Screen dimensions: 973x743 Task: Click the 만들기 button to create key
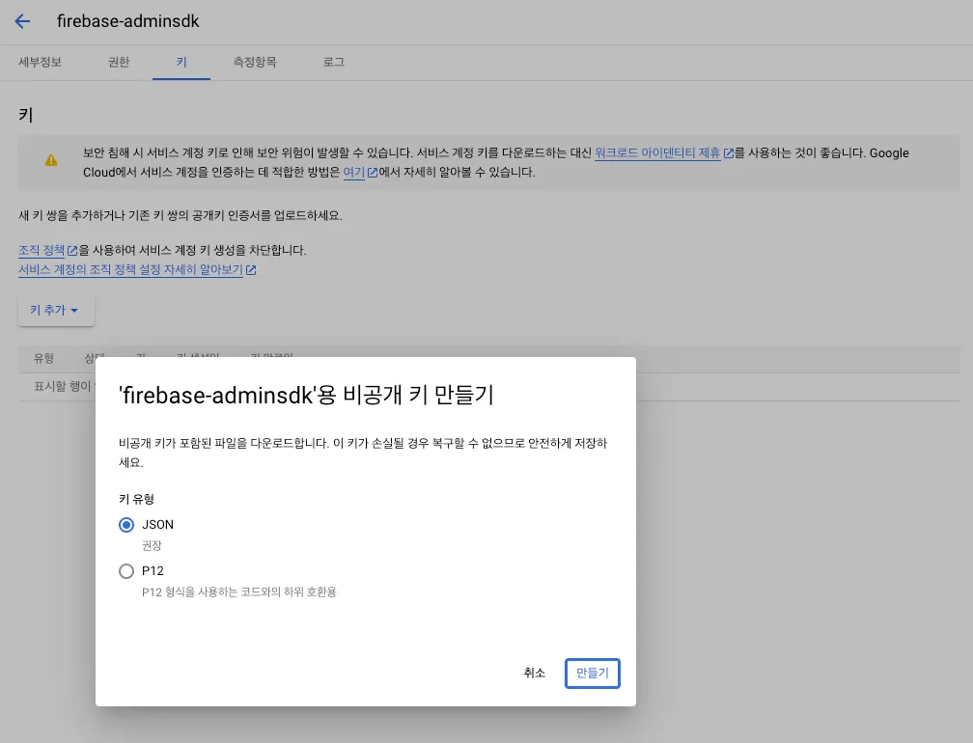[x=592, y=673]
